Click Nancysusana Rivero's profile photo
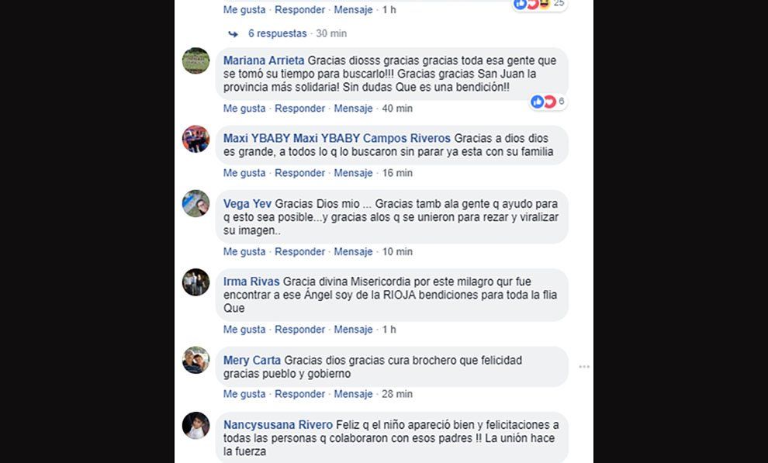768x463 pixels. (x=196, y=425)
